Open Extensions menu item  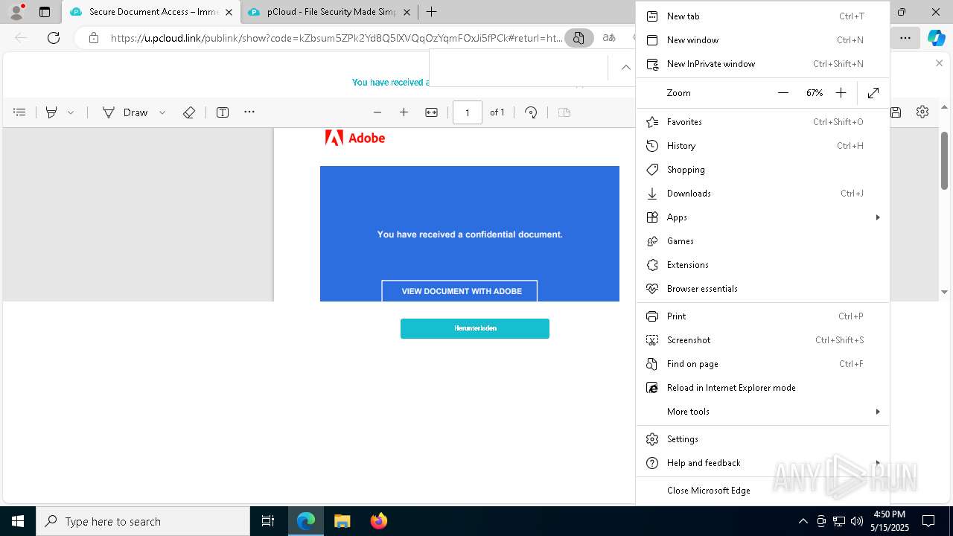click(763, 265)
